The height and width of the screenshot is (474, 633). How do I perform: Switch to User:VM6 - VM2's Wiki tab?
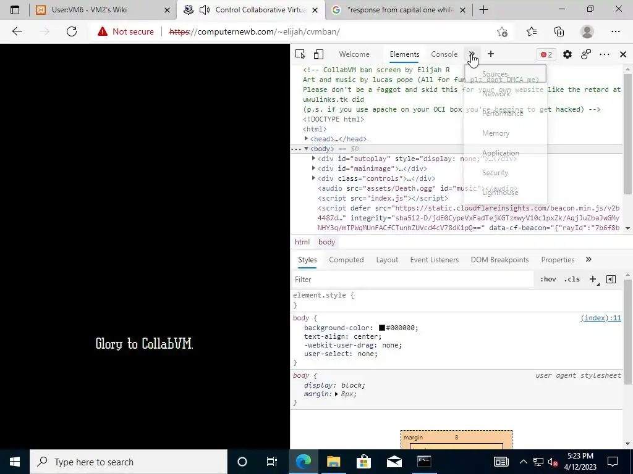[x=103, y=10]
